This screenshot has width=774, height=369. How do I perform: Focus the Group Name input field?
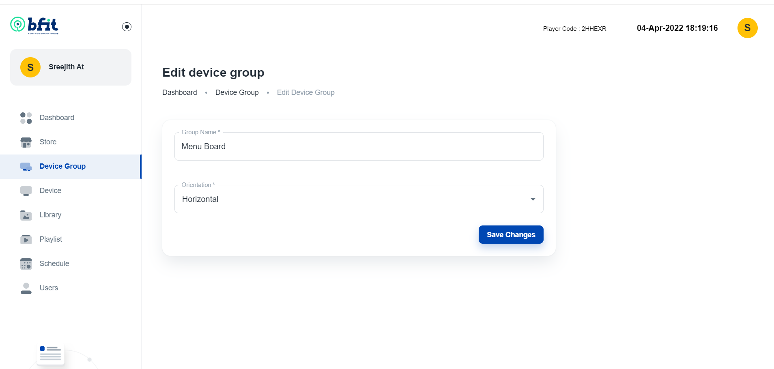pyautogui.click(x=359, y=146)
